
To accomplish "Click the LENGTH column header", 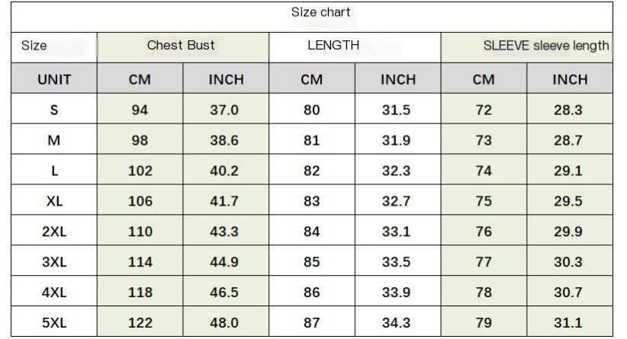I will pos(333,46).
